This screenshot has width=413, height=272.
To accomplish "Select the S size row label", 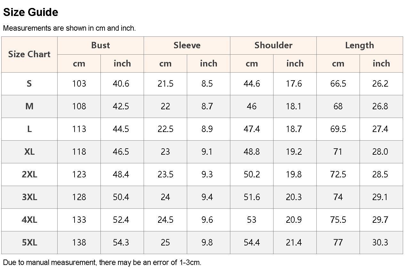I will (29, 84).
